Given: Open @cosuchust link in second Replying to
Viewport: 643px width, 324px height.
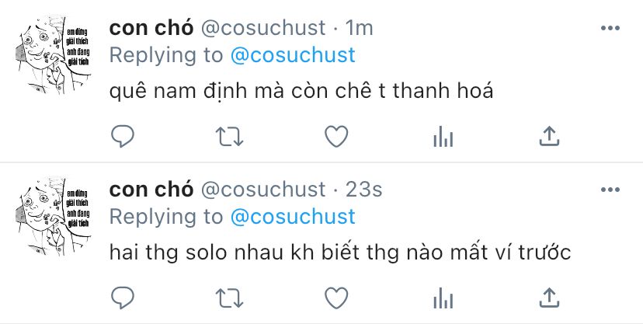Looking at the screenshot, I should (x=293, y=217).
